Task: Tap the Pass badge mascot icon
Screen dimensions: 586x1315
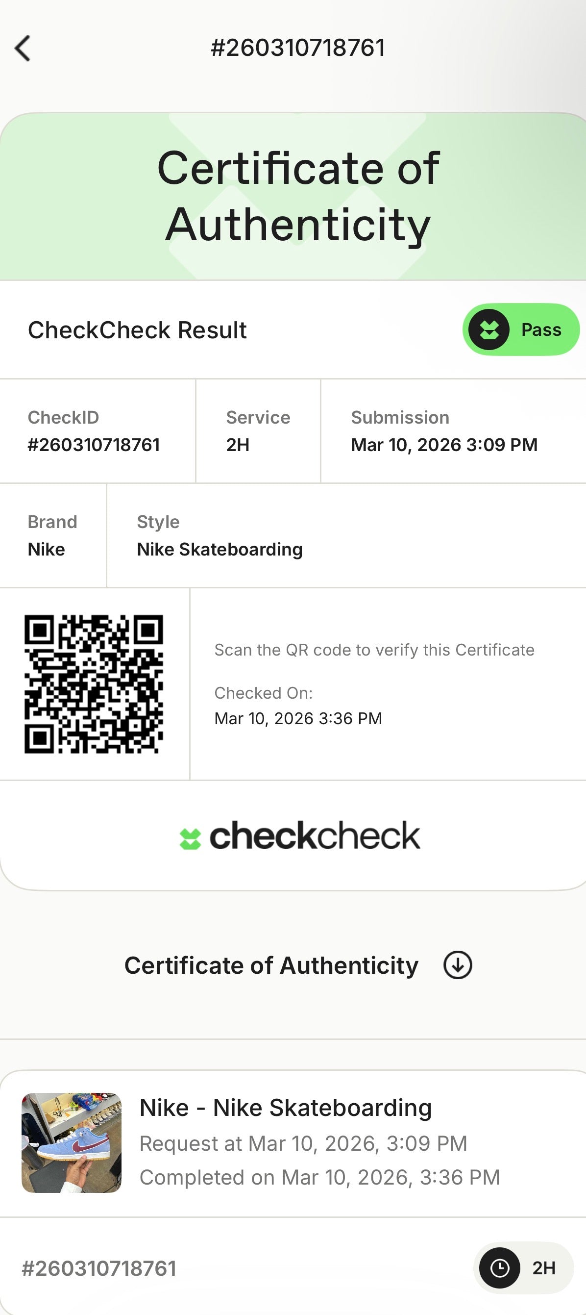Action: click(x=488, y=330)
